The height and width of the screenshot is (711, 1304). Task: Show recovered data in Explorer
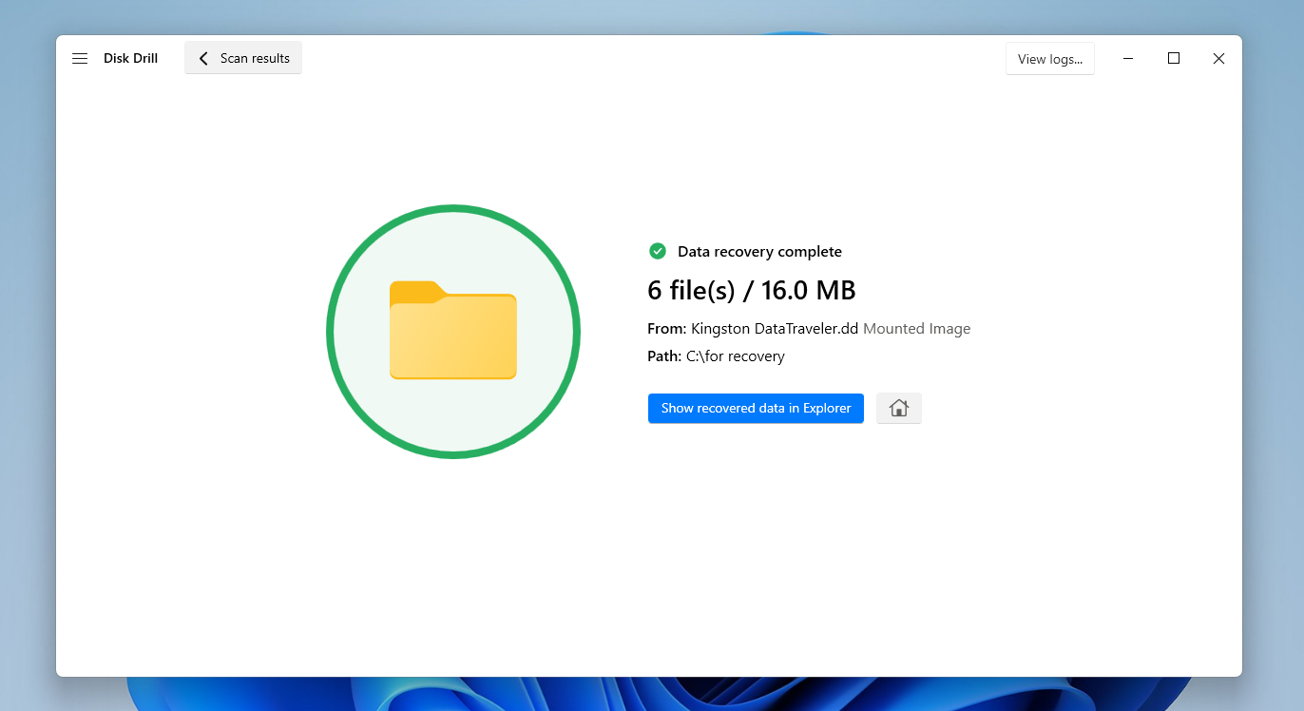click(756, 408)
